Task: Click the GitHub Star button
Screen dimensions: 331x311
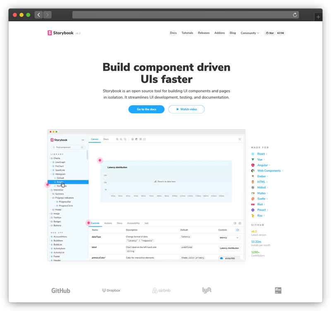Action: 270,33
